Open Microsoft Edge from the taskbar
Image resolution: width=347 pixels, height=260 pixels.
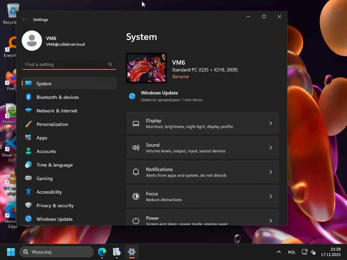click(102, 252)
